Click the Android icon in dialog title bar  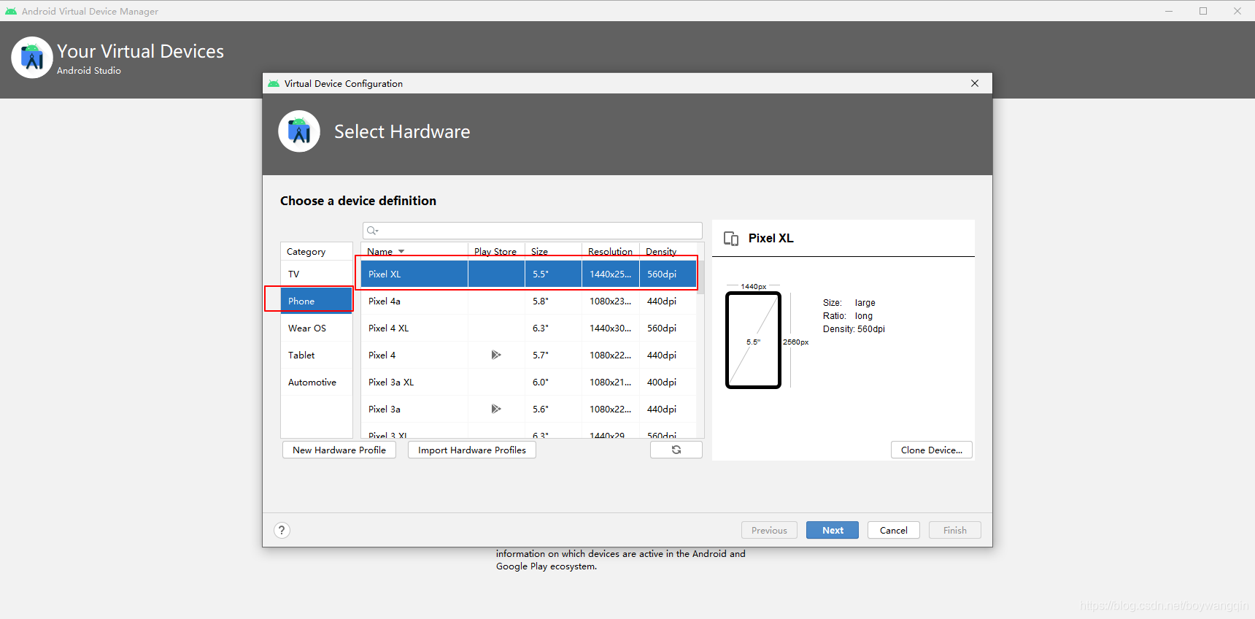tap(274, 84)
